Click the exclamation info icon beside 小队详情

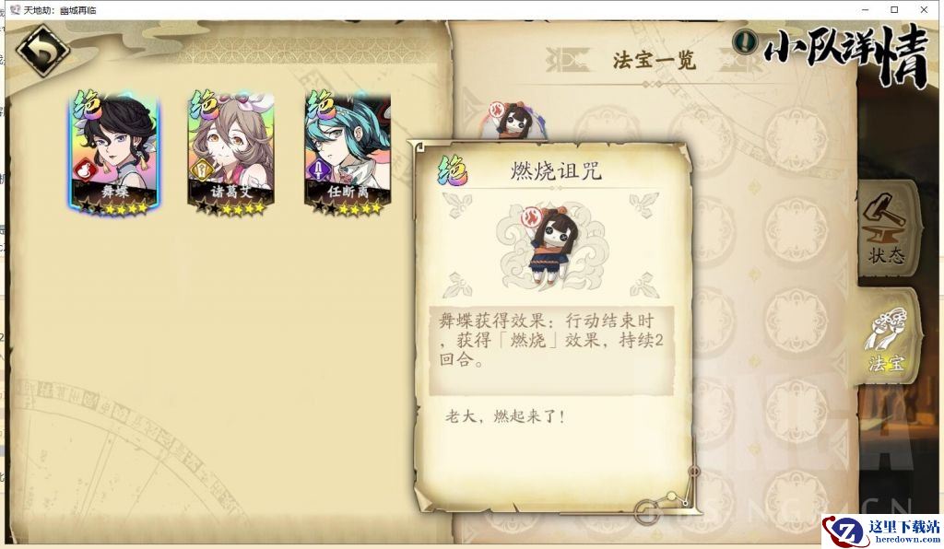(745, 41)
